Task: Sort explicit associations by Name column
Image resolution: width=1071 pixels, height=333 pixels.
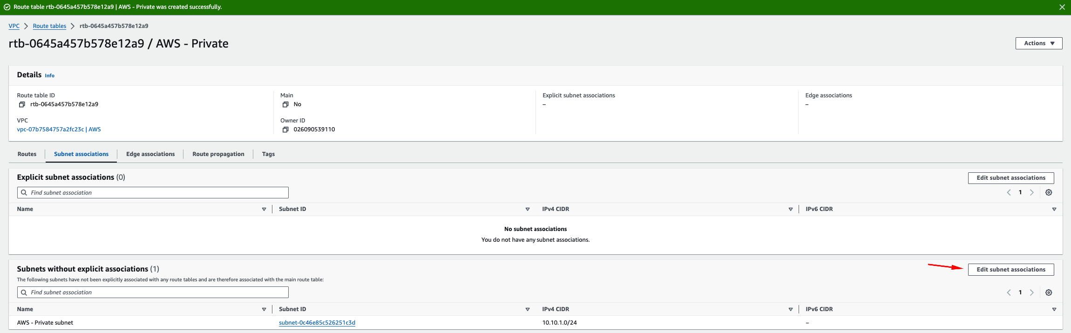Action: [x=264, y=209]
